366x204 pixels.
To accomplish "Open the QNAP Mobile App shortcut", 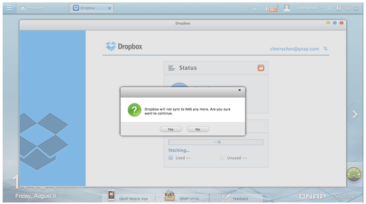I will pos(128,197).
